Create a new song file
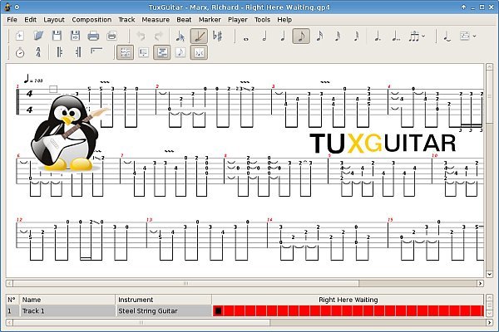This screenshot has height=332, width=499. (x=19, y=36)
